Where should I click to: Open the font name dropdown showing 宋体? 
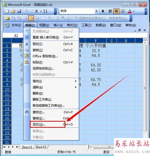click(x=96, y=11)
